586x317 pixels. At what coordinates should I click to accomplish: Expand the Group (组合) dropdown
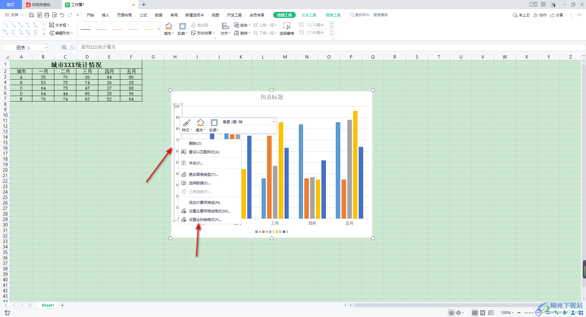249,25
